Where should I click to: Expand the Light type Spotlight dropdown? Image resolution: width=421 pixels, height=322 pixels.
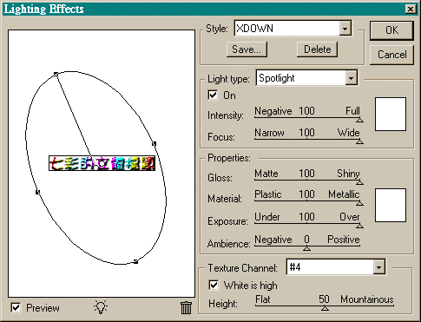click(x=351, y=78)
